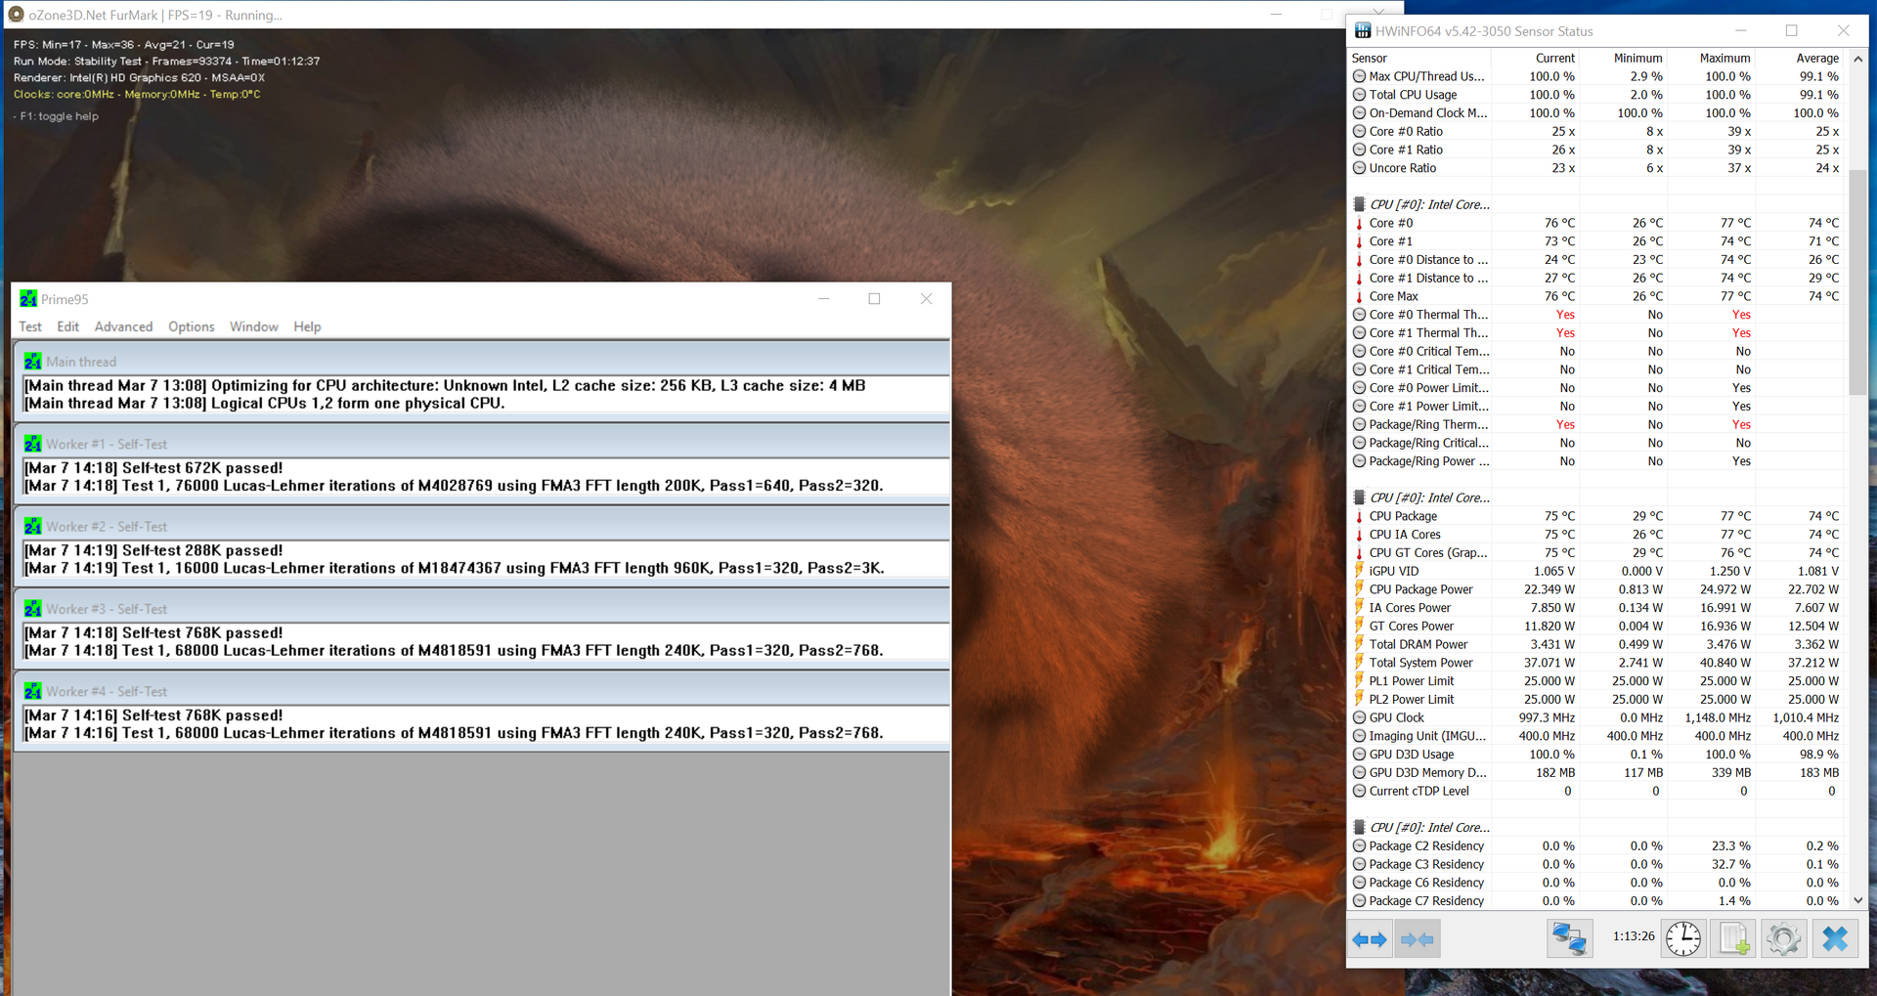
Task: Select Total DRAM Power lightning icon
Action: click(x=1359, y=644)
